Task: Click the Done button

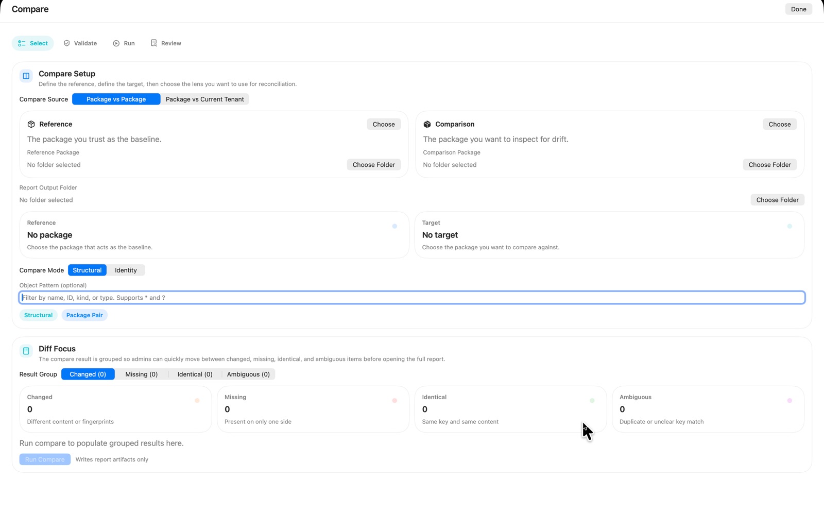Action: coord(798,9)
